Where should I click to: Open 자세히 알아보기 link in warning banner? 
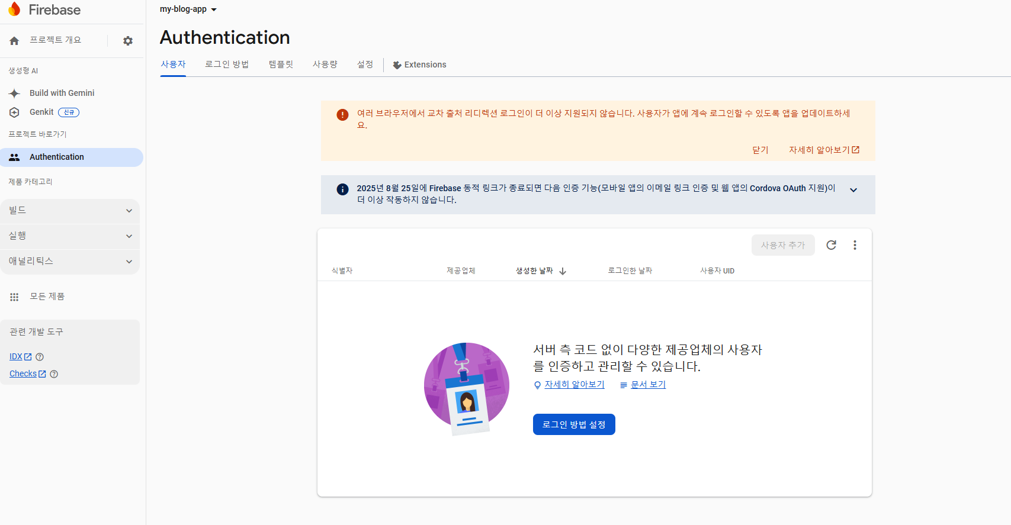click(824, 150)
